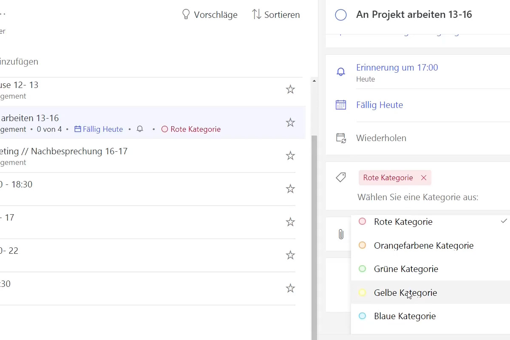Viewport: 510px width, 340px height.
Task: Click the lightbulb icon beside Vorschläge
Action: pyautogui.click(x=186, y=14)
